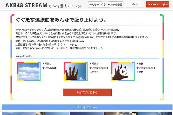Click the 写真2 caption label
The image size is (173, 115).
click(94, 63)
